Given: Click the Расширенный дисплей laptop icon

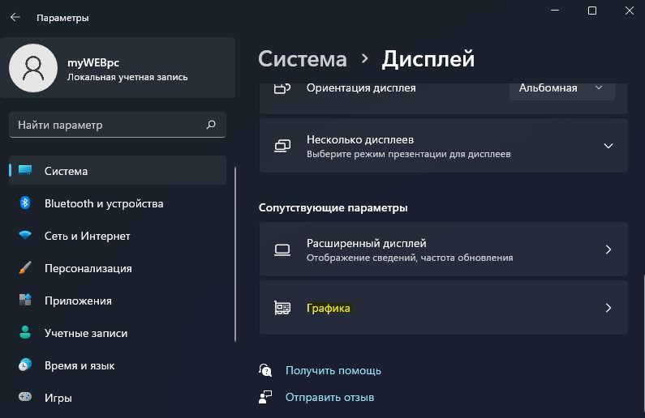Looking at the screenshot, I should (x=282, y=250).
